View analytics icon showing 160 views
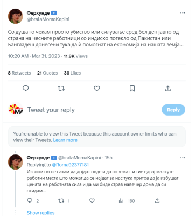The width and height of the screenshot is (196, 216). [x=121, y=200]
